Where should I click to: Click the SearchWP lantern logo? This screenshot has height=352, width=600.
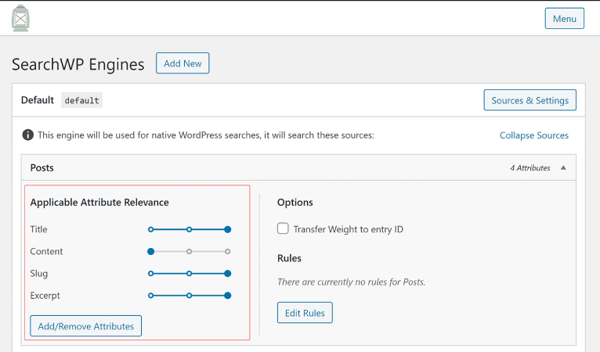coord(20,18)
